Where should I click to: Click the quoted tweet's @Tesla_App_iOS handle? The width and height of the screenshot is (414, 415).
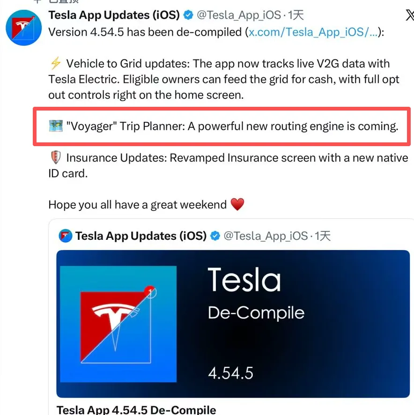point(265,236)
